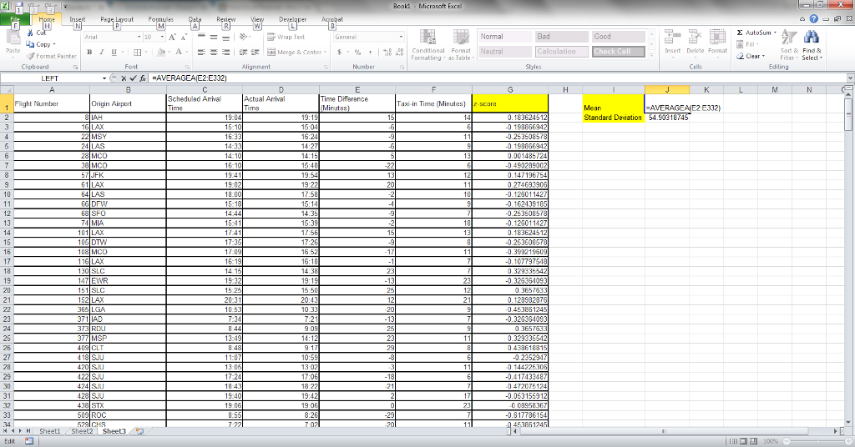Open Conditional Formatting
Viewport: 855px width, 447px height.
pos(428,45)
